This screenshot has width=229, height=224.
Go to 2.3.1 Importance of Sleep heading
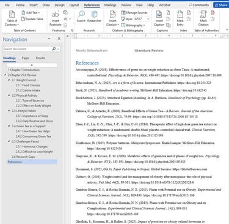32,116
